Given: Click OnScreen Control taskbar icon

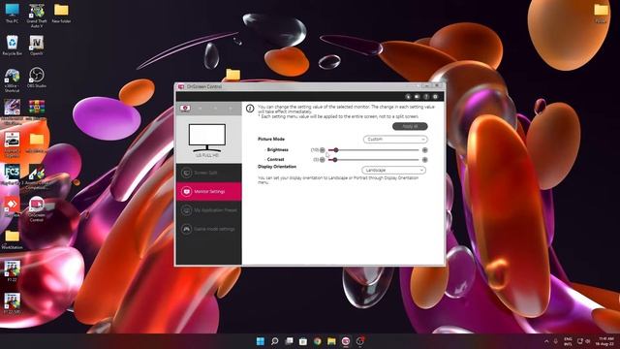Looking at the screenshot, I should (x=346, y=341).
